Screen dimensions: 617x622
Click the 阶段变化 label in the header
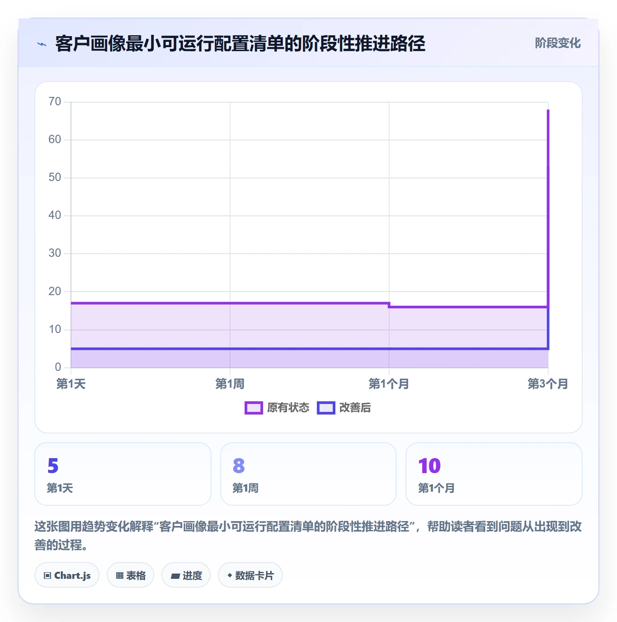pyautogui.click(x=558, y=43)
